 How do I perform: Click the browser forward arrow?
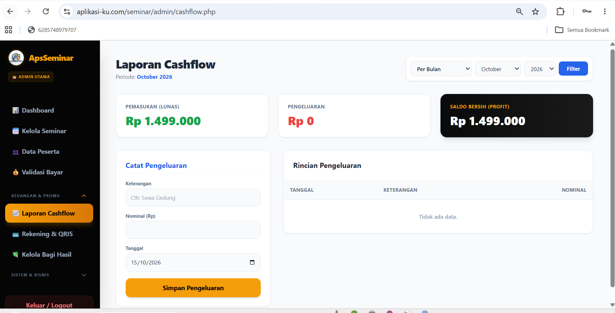pos(28,12)
